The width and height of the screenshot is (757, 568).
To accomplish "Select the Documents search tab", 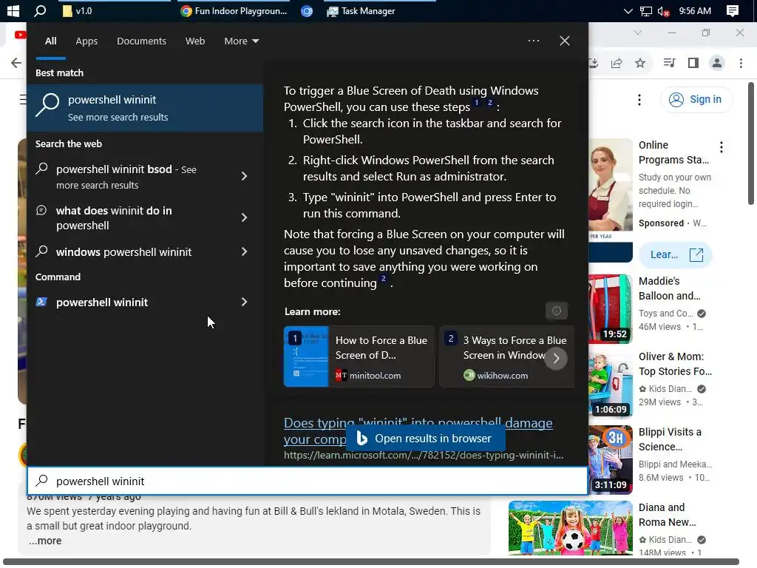I will [x=141, y=41].
